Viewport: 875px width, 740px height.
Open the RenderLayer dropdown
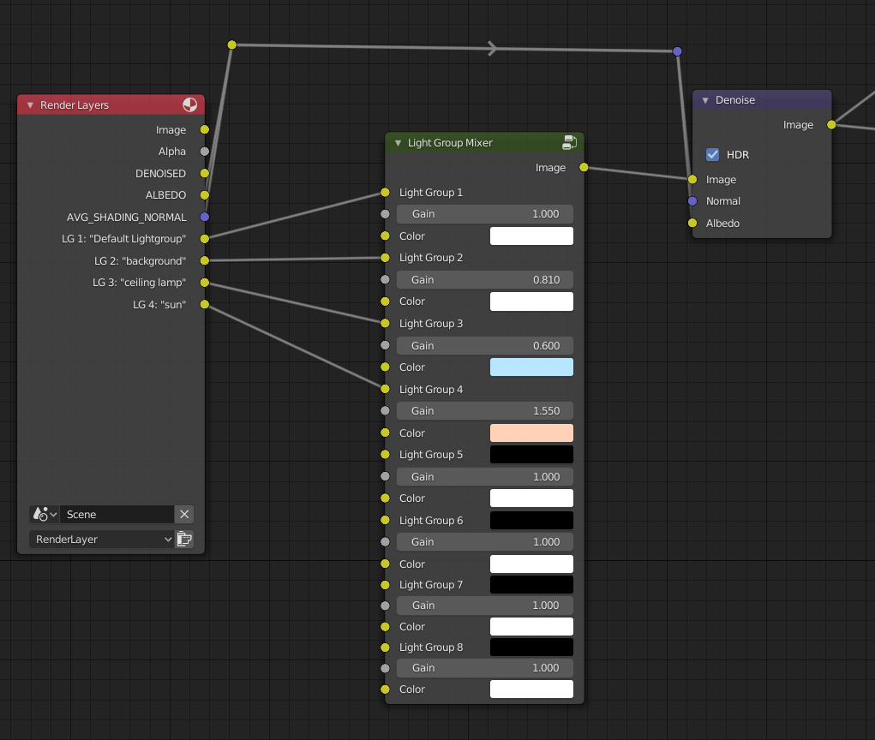click(x=101, y=539)
